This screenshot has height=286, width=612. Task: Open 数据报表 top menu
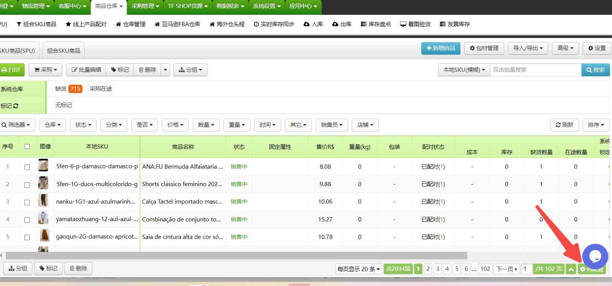(230, 6)
